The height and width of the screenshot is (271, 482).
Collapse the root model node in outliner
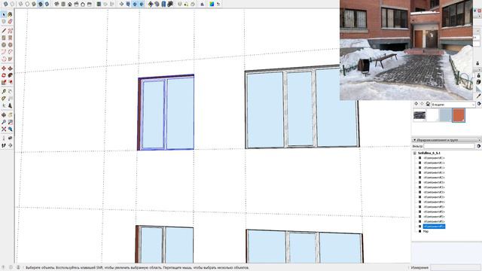tap(415, 153)
